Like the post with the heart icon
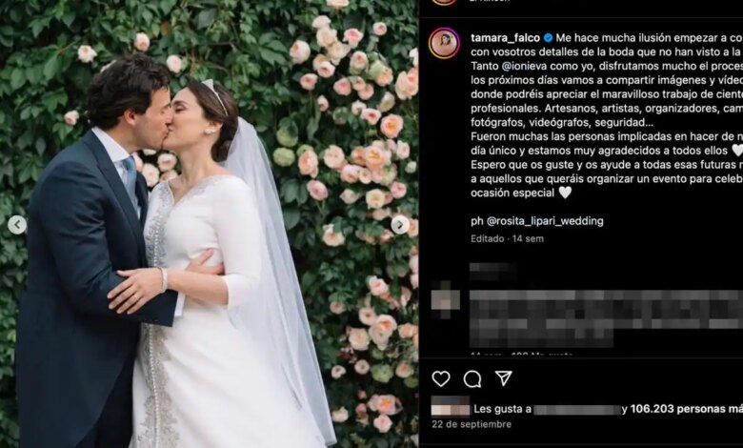Viewport: 743px width, 448px height. tap(441, 378)
